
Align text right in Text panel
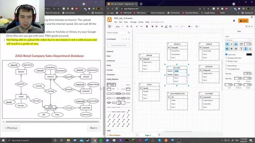[235, 48]
